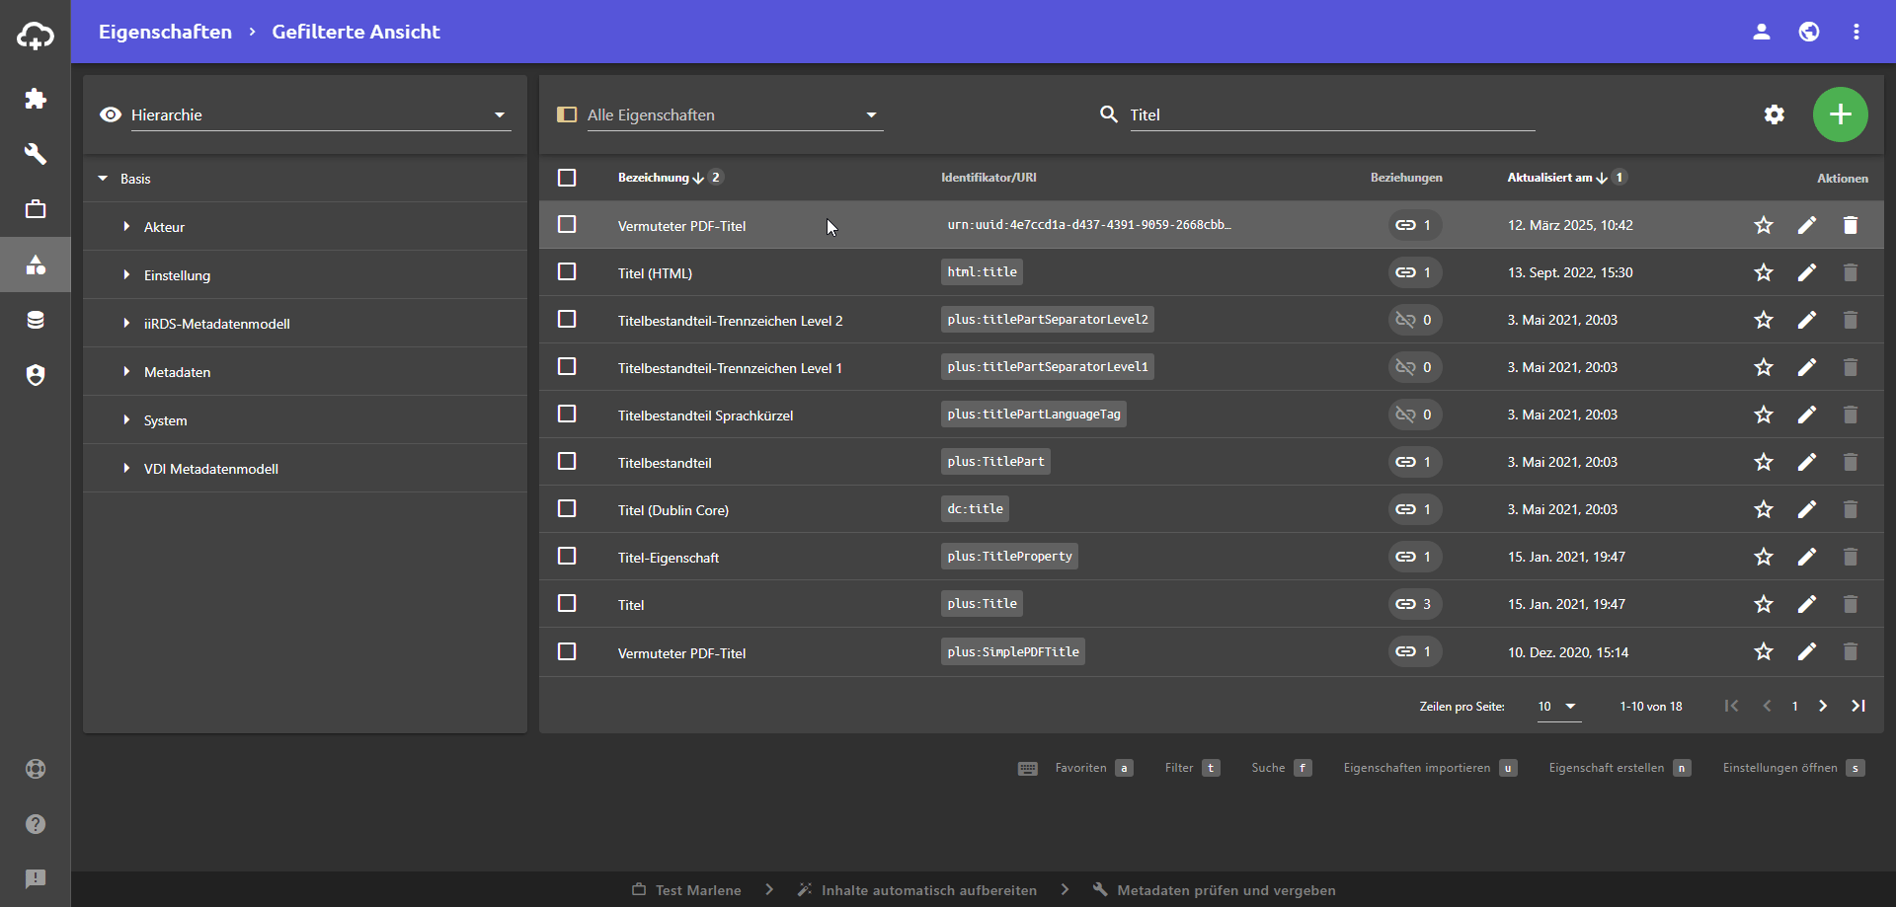Expand the Einstellung tree node
Screen dimensions: 1896x907
126,275
